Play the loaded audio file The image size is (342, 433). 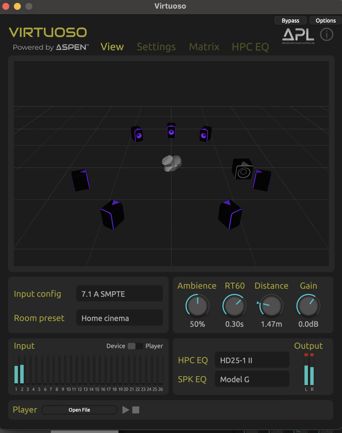[126, 410]
